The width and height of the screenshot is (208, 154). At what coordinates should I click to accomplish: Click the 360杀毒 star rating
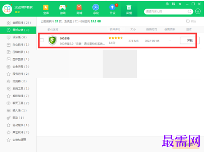(116, 38)
